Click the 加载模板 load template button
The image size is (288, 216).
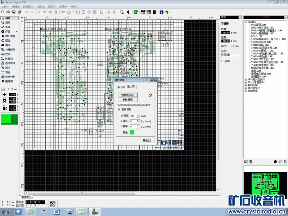pyautogui.click(x=128, y=95)
